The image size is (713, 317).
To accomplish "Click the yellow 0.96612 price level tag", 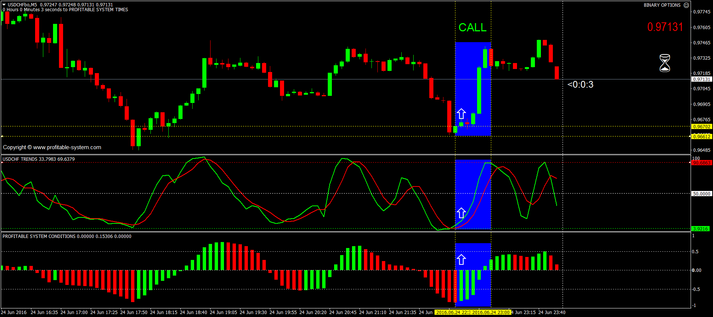I will tap(702, 136).
